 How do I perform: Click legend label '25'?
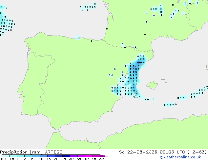[64, 159]
